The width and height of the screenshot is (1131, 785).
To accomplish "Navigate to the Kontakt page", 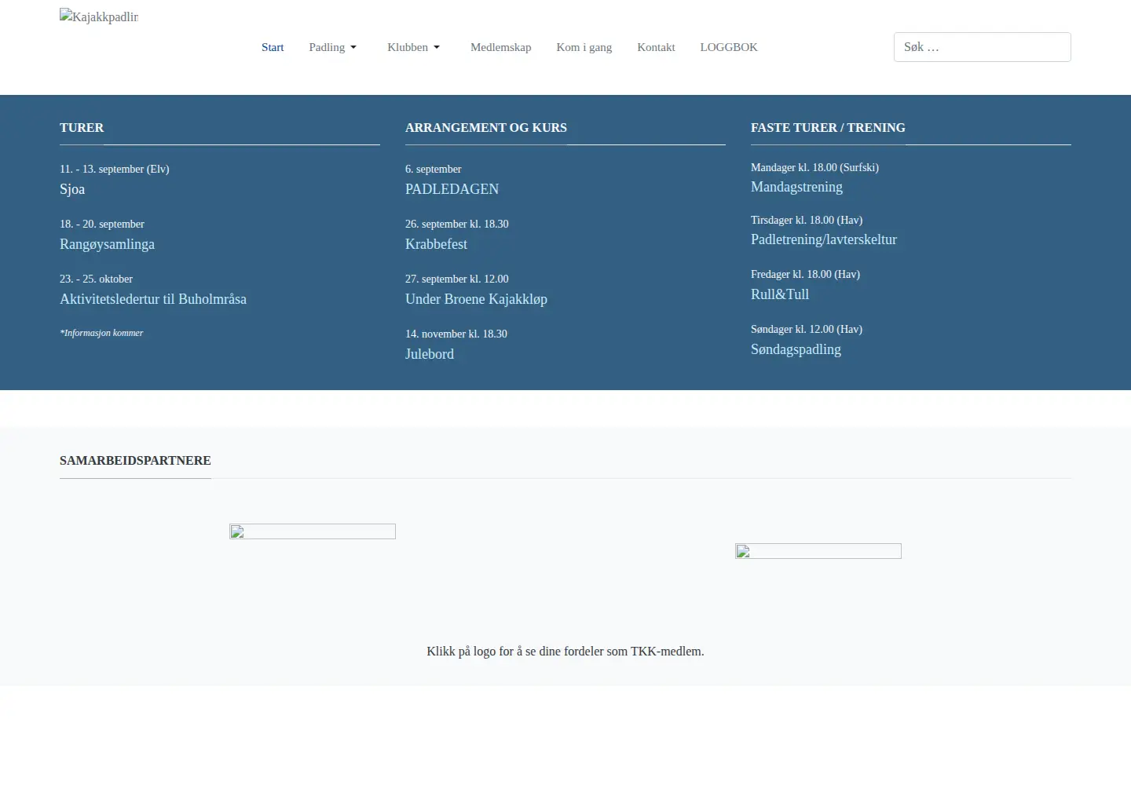I will [656, 47].
